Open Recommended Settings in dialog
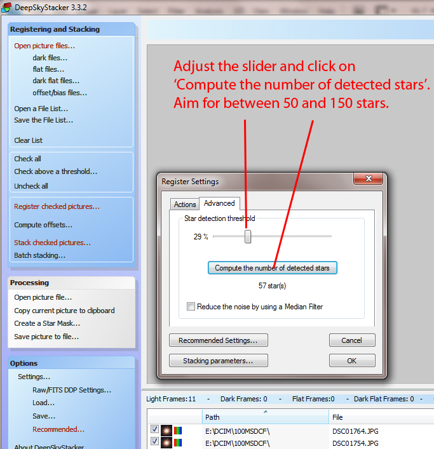 (x=219, y=340)
